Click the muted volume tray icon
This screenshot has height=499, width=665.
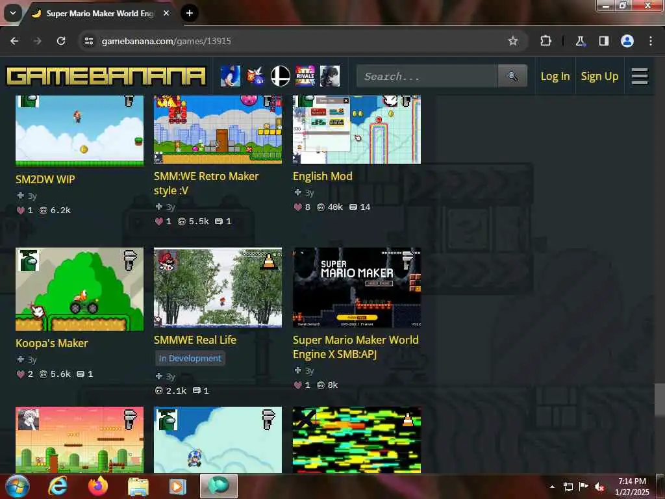(x=599, y=487)
